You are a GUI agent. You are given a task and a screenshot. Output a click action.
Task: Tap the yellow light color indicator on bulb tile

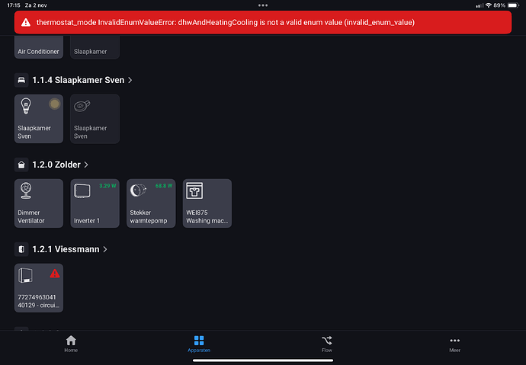click(x=54, y=104)
